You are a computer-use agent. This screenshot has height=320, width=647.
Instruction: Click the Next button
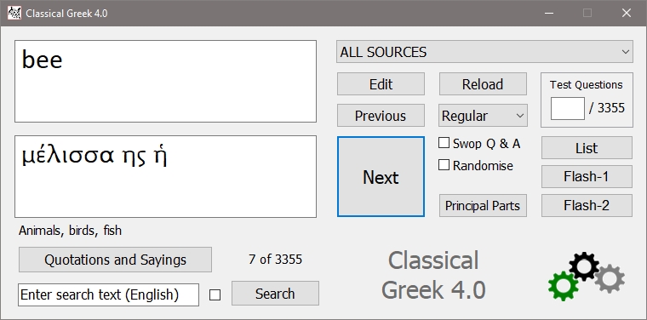click(381, 177)
